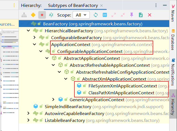
Task: Select AbstractApplicationContext in the tree
Action: 92,58
